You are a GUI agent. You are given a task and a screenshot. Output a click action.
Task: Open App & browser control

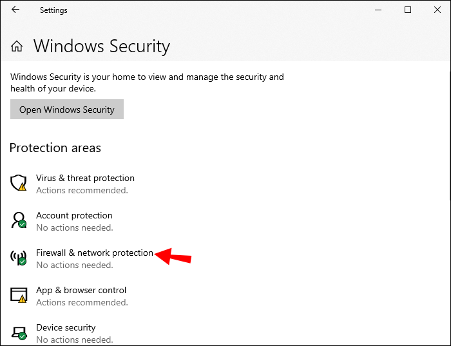tap(81, 290)
